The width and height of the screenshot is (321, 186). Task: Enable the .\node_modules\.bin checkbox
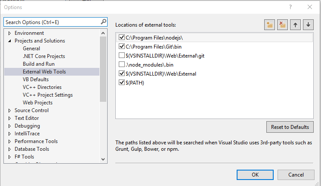click(121, 64)
